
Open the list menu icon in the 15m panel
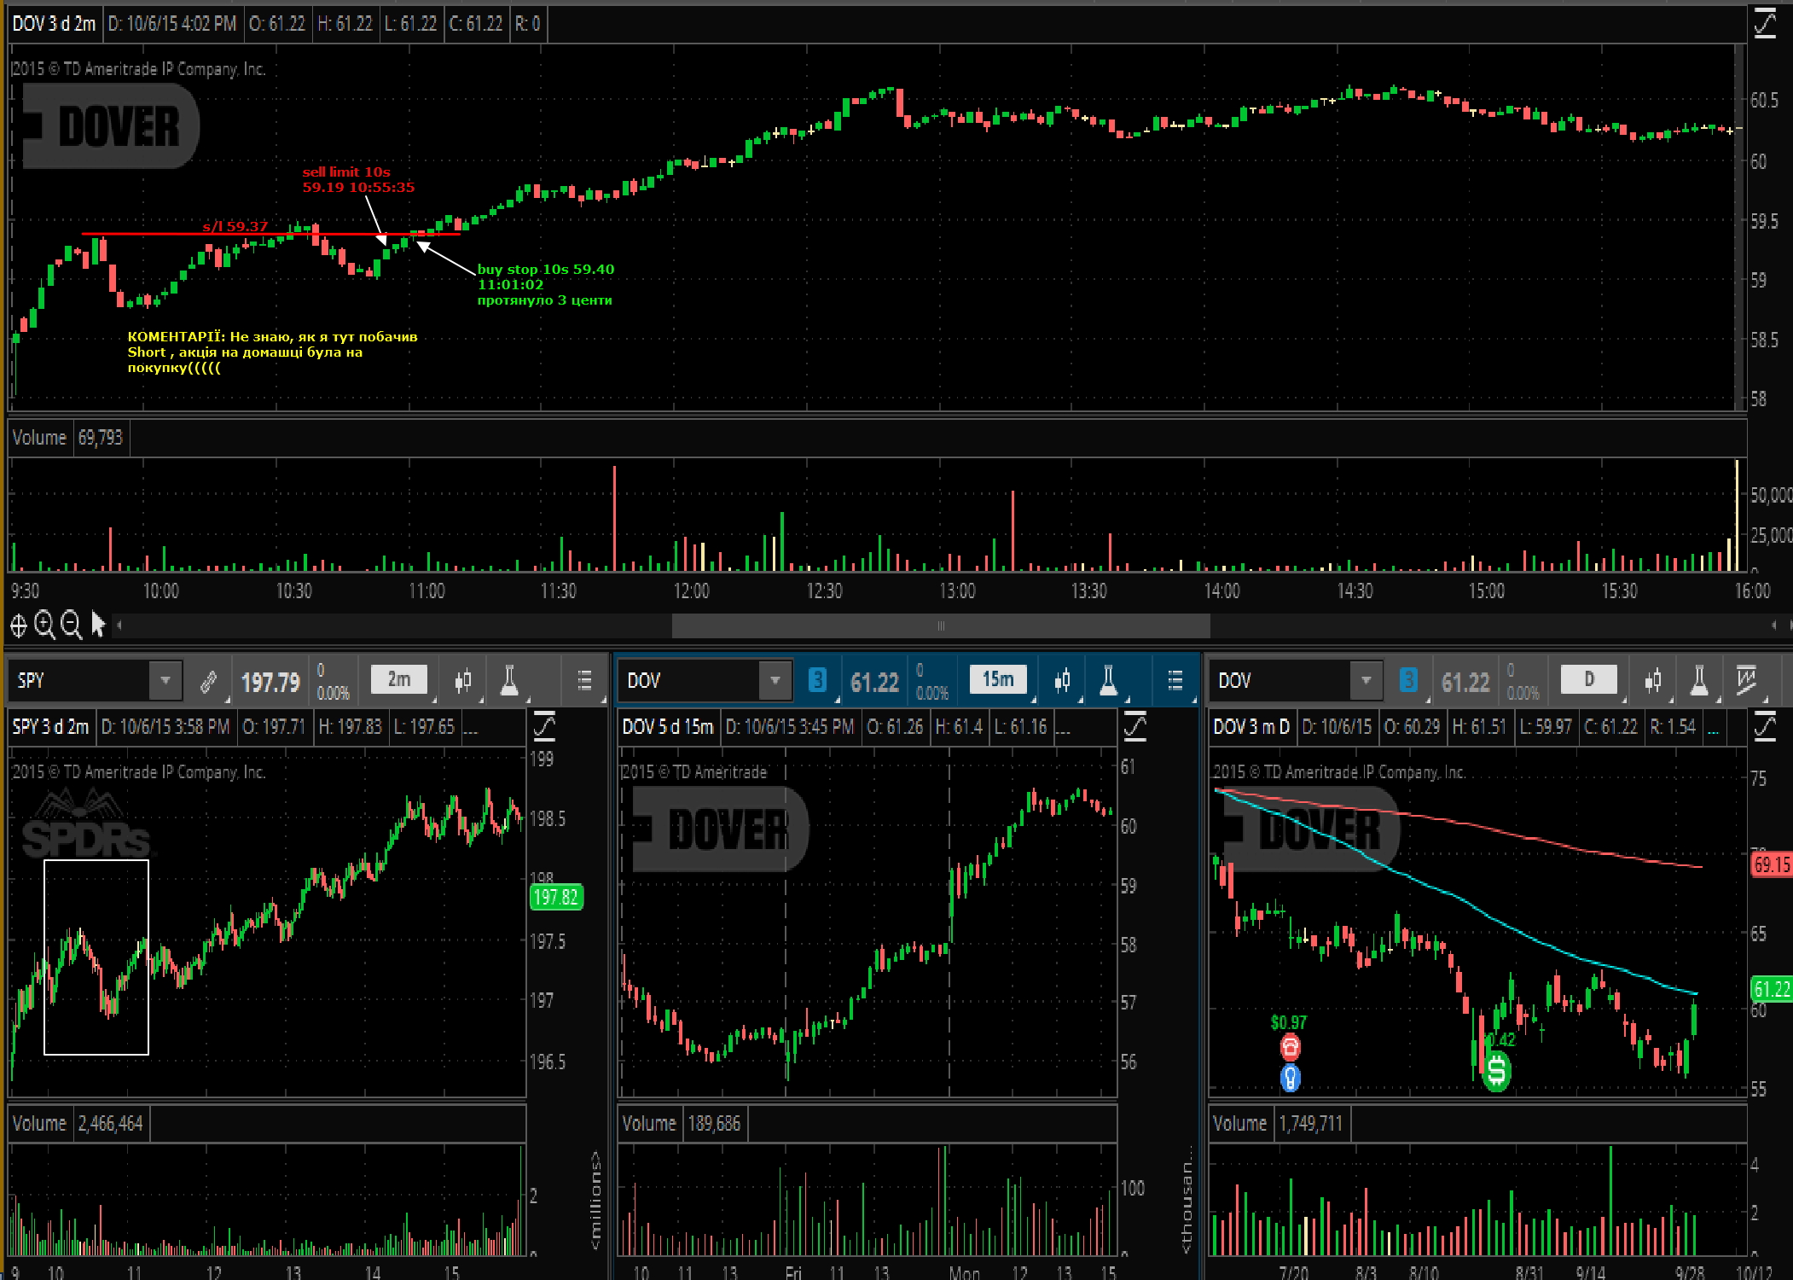coord(1175,680)
